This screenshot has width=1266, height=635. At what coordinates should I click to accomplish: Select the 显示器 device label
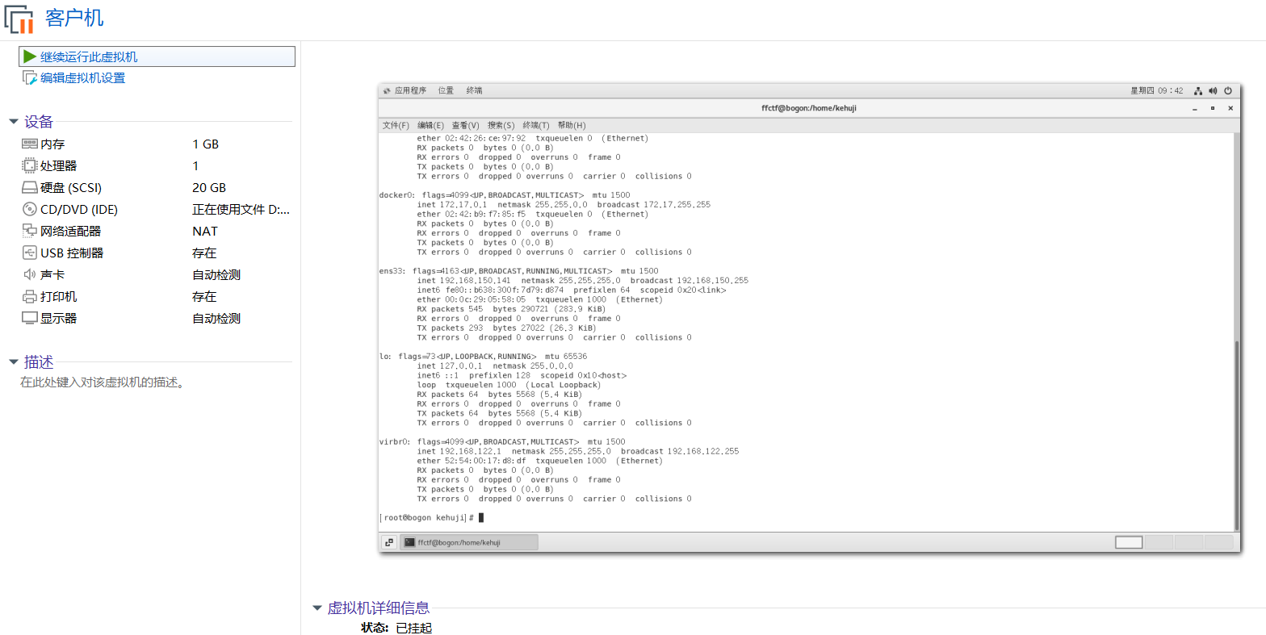[x=59, y=318]
